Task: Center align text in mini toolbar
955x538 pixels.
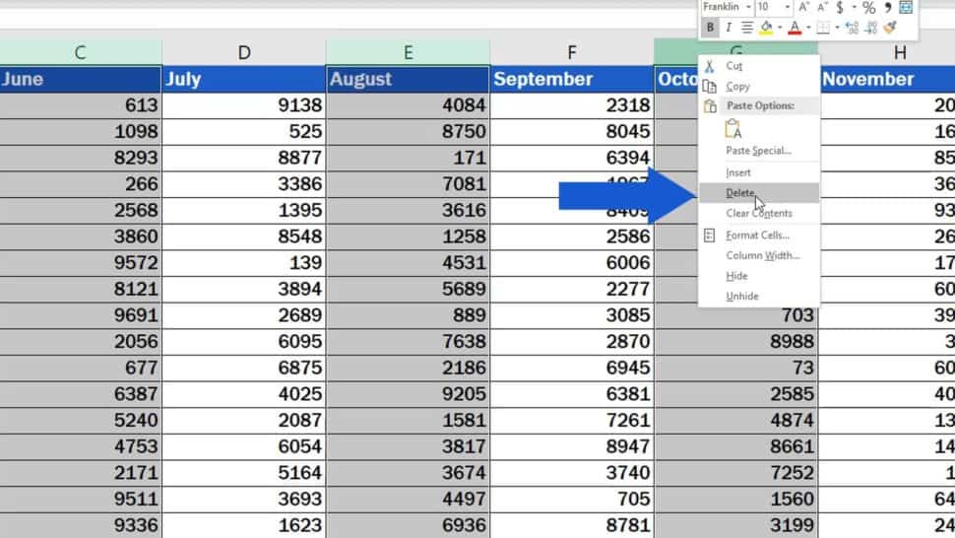Action: [x=746, y=28]
